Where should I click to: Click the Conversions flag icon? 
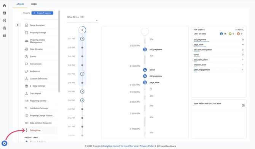[x=27, y=64]
